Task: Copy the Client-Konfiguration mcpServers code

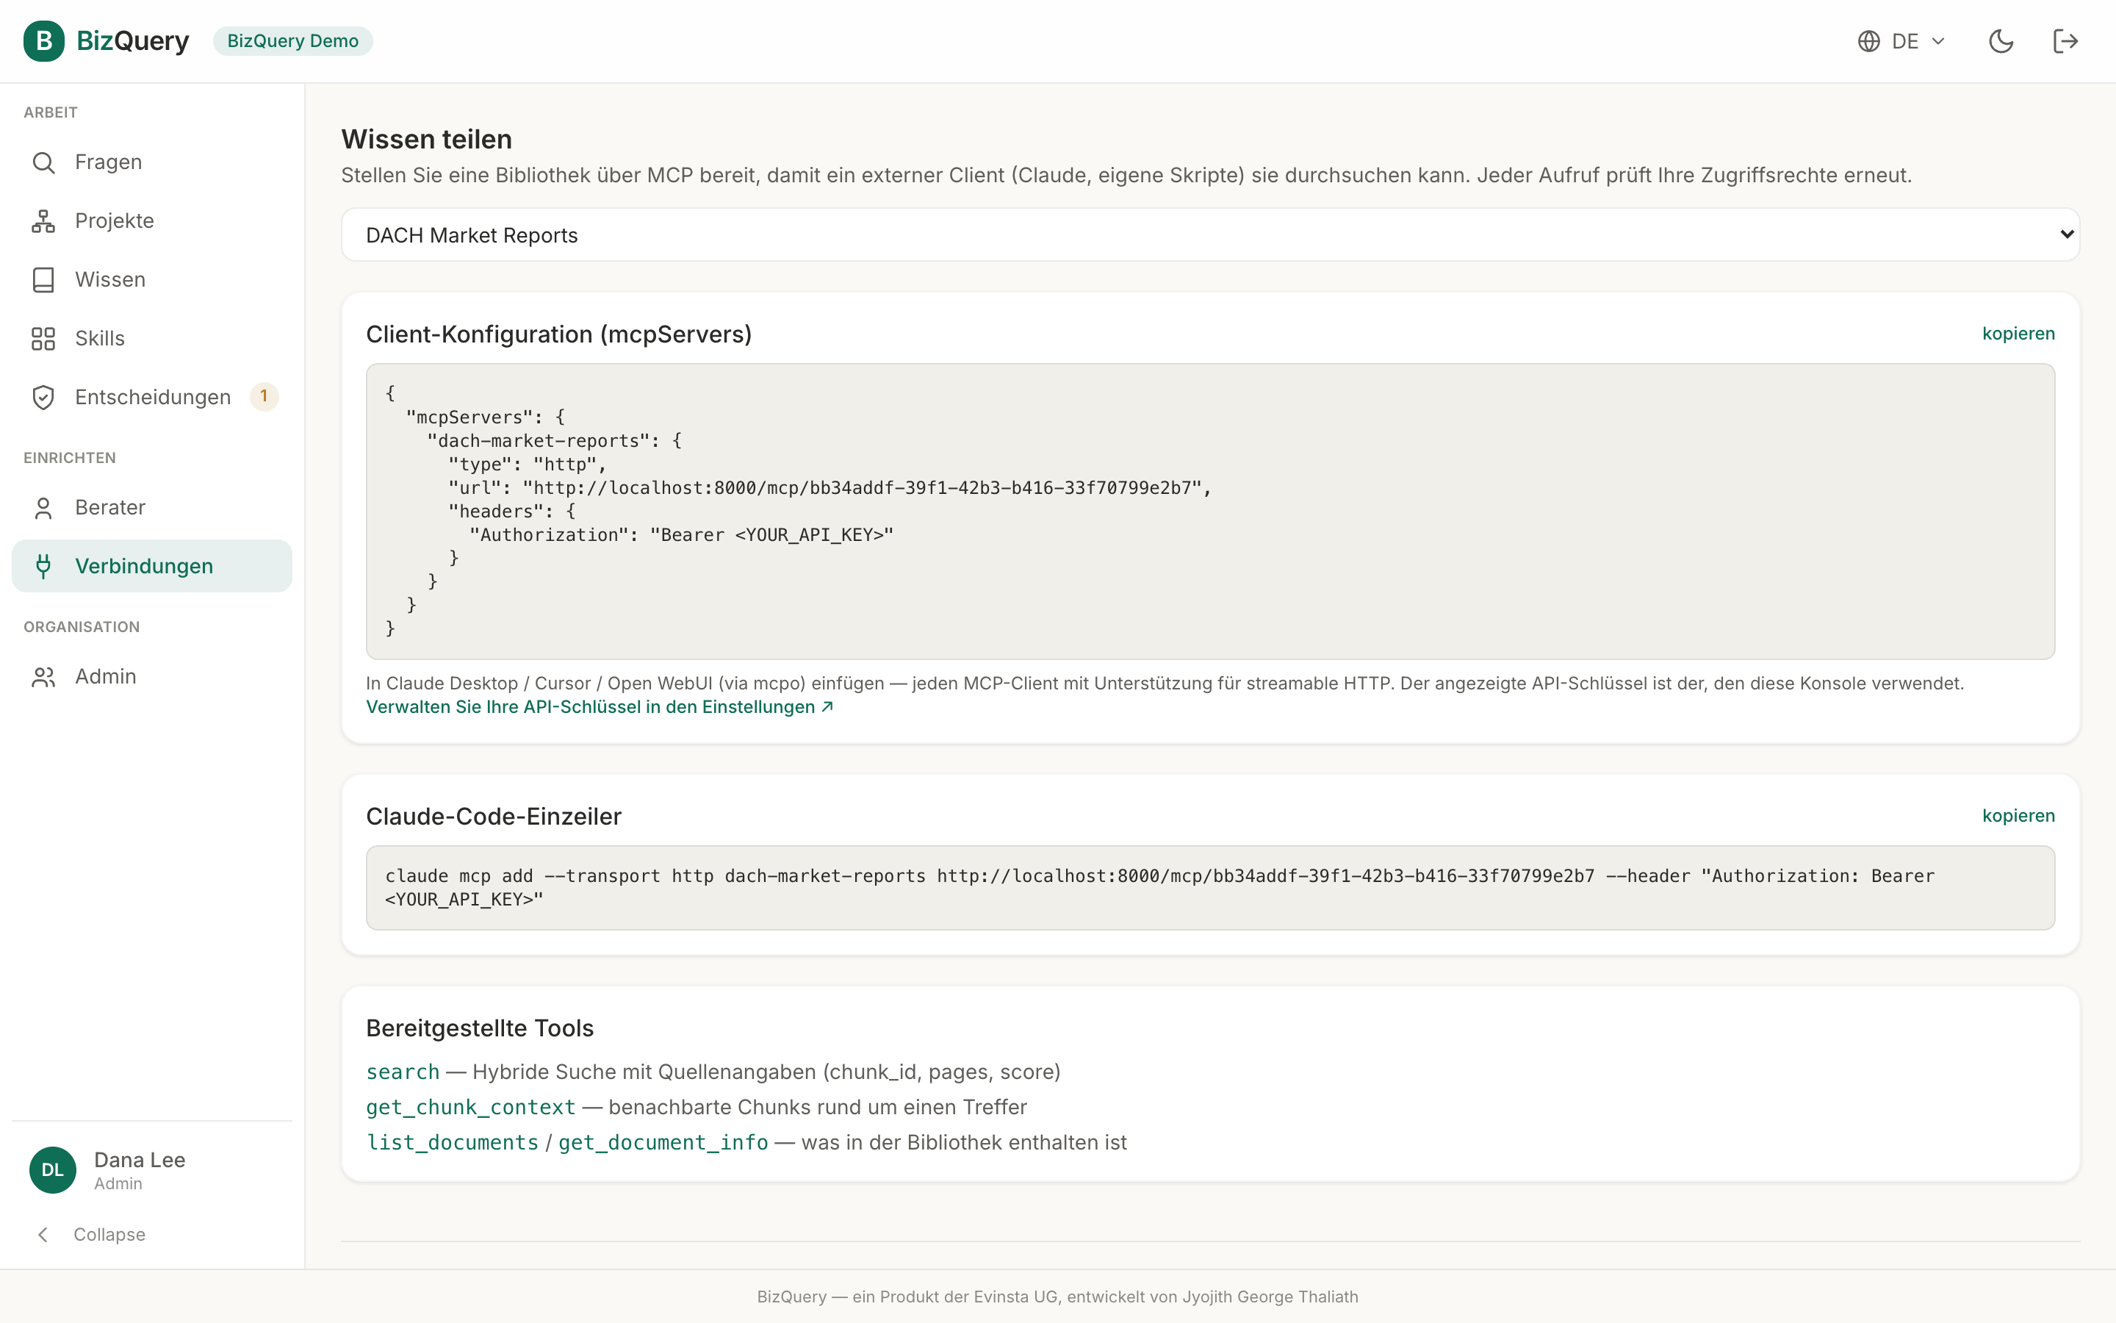Action: click(x=2018, y=334)
